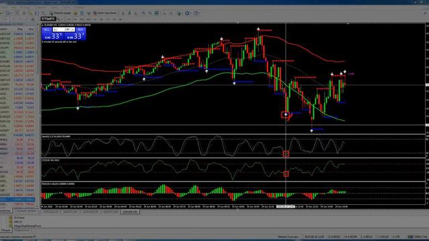Open the Periods clock dropdown
Viewport: 429px width, 241px height.
[188, 13]
